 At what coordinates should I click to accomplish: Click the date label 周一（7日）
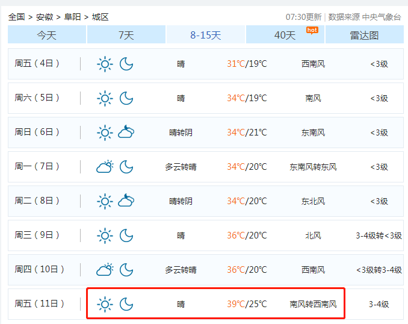[x=37, y=166]
